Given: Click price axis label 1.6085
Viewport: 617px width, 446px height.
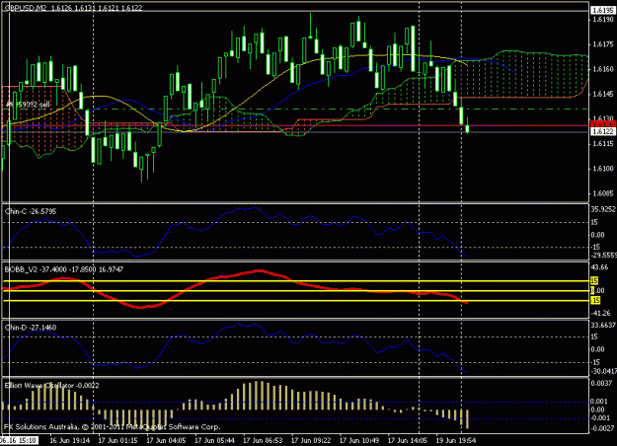Looking at the screenshot, I should (603, 193).
